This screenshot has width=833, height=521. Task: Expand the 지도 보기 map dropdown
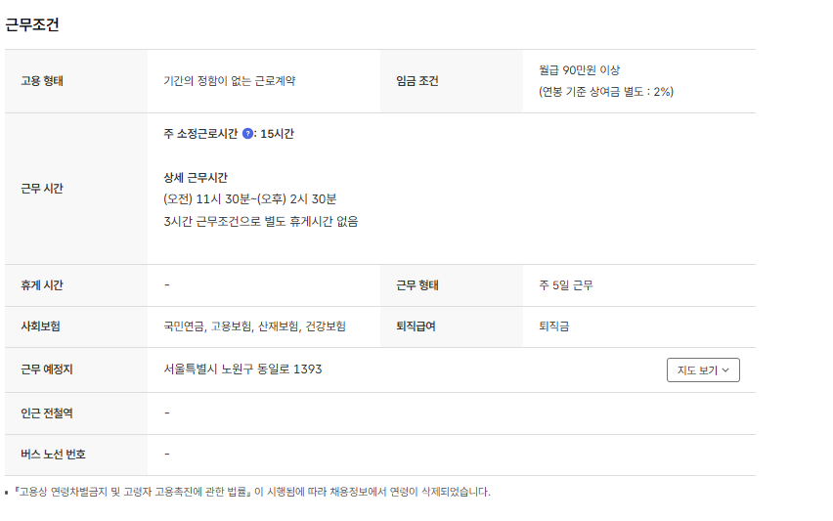702,370
